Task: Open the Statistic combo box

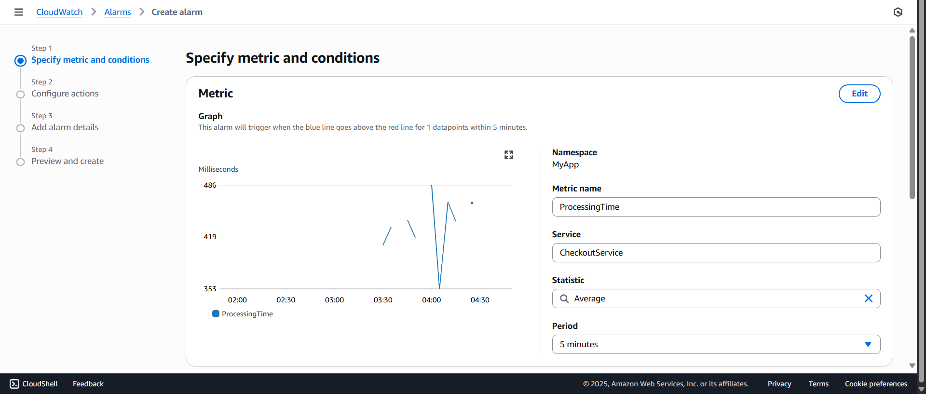Action: 716,299
